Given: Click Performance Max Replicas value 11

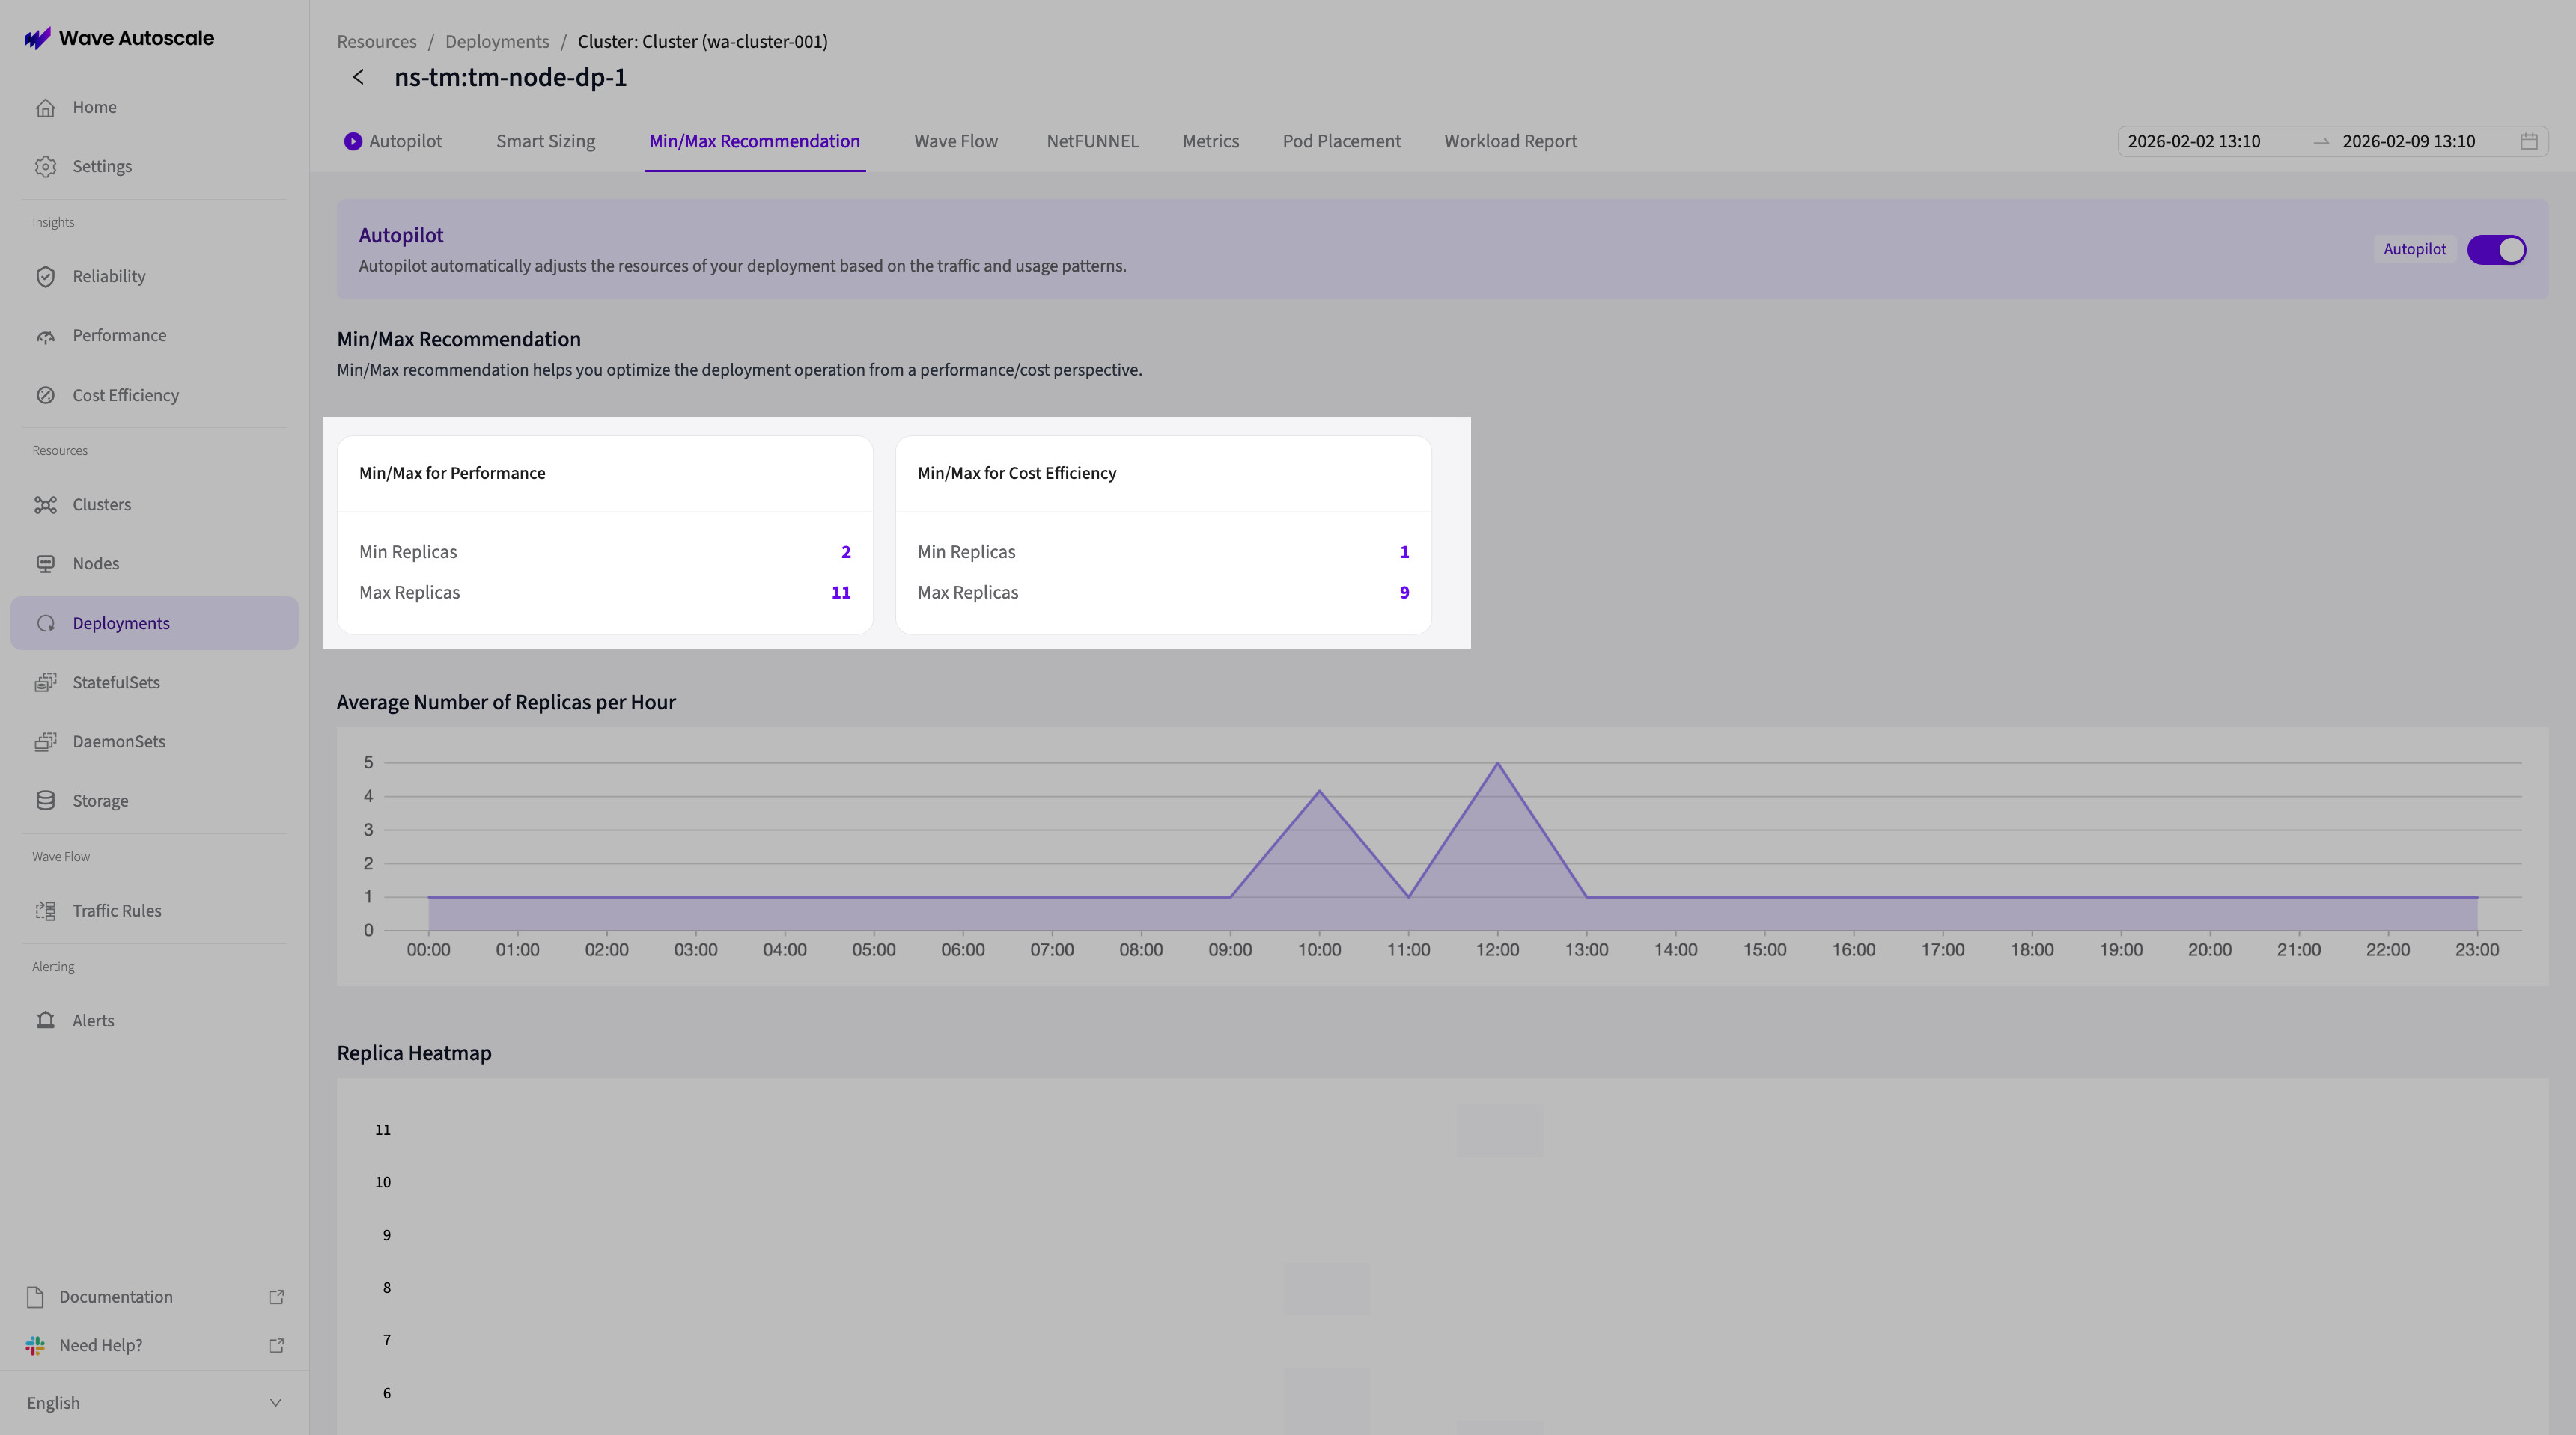Looking at the screenshot, I should point(841,593).
